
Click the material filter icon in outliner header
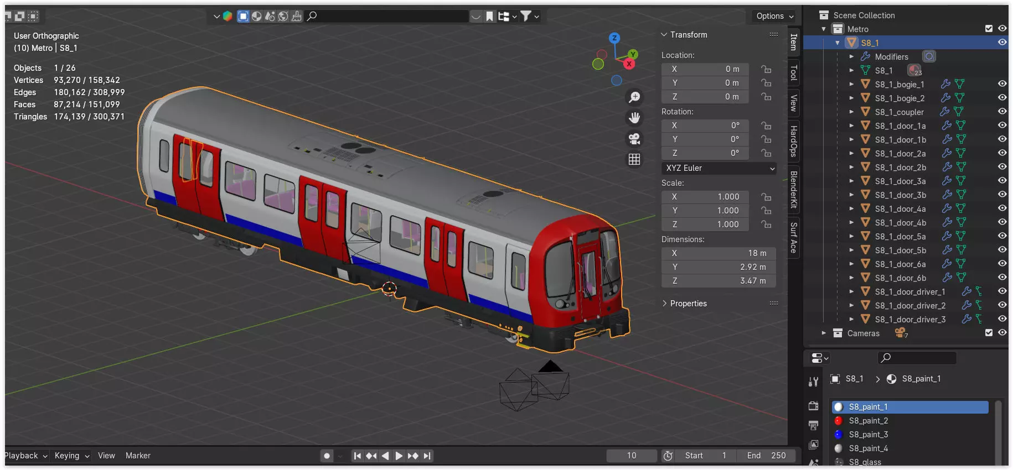pos(256,16)
